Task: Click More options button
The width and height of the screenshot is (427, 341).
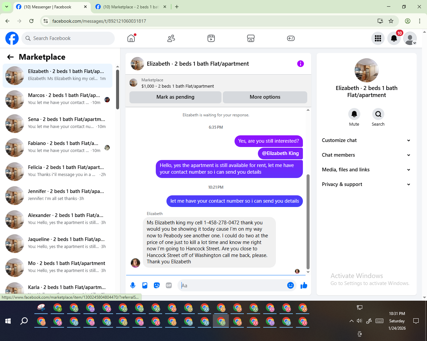Action: point(265,97)
